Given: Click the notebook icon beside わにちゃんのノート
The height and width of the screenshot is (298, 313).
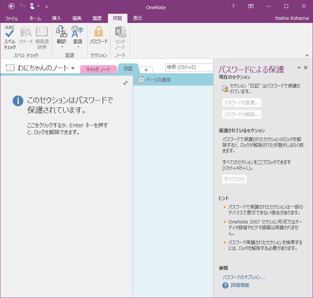Looking at the screenshot, I should [x=10, y=68].
